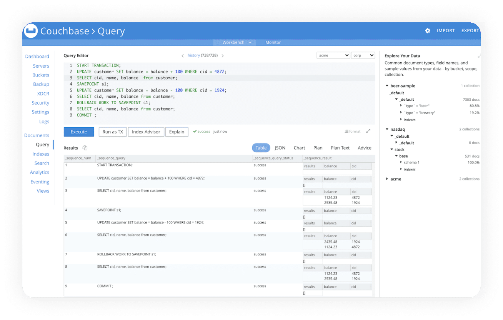This screenshot has height=320, width=503.
Task: Run the statements as a transaction
Action: click(x=112, y=132)
